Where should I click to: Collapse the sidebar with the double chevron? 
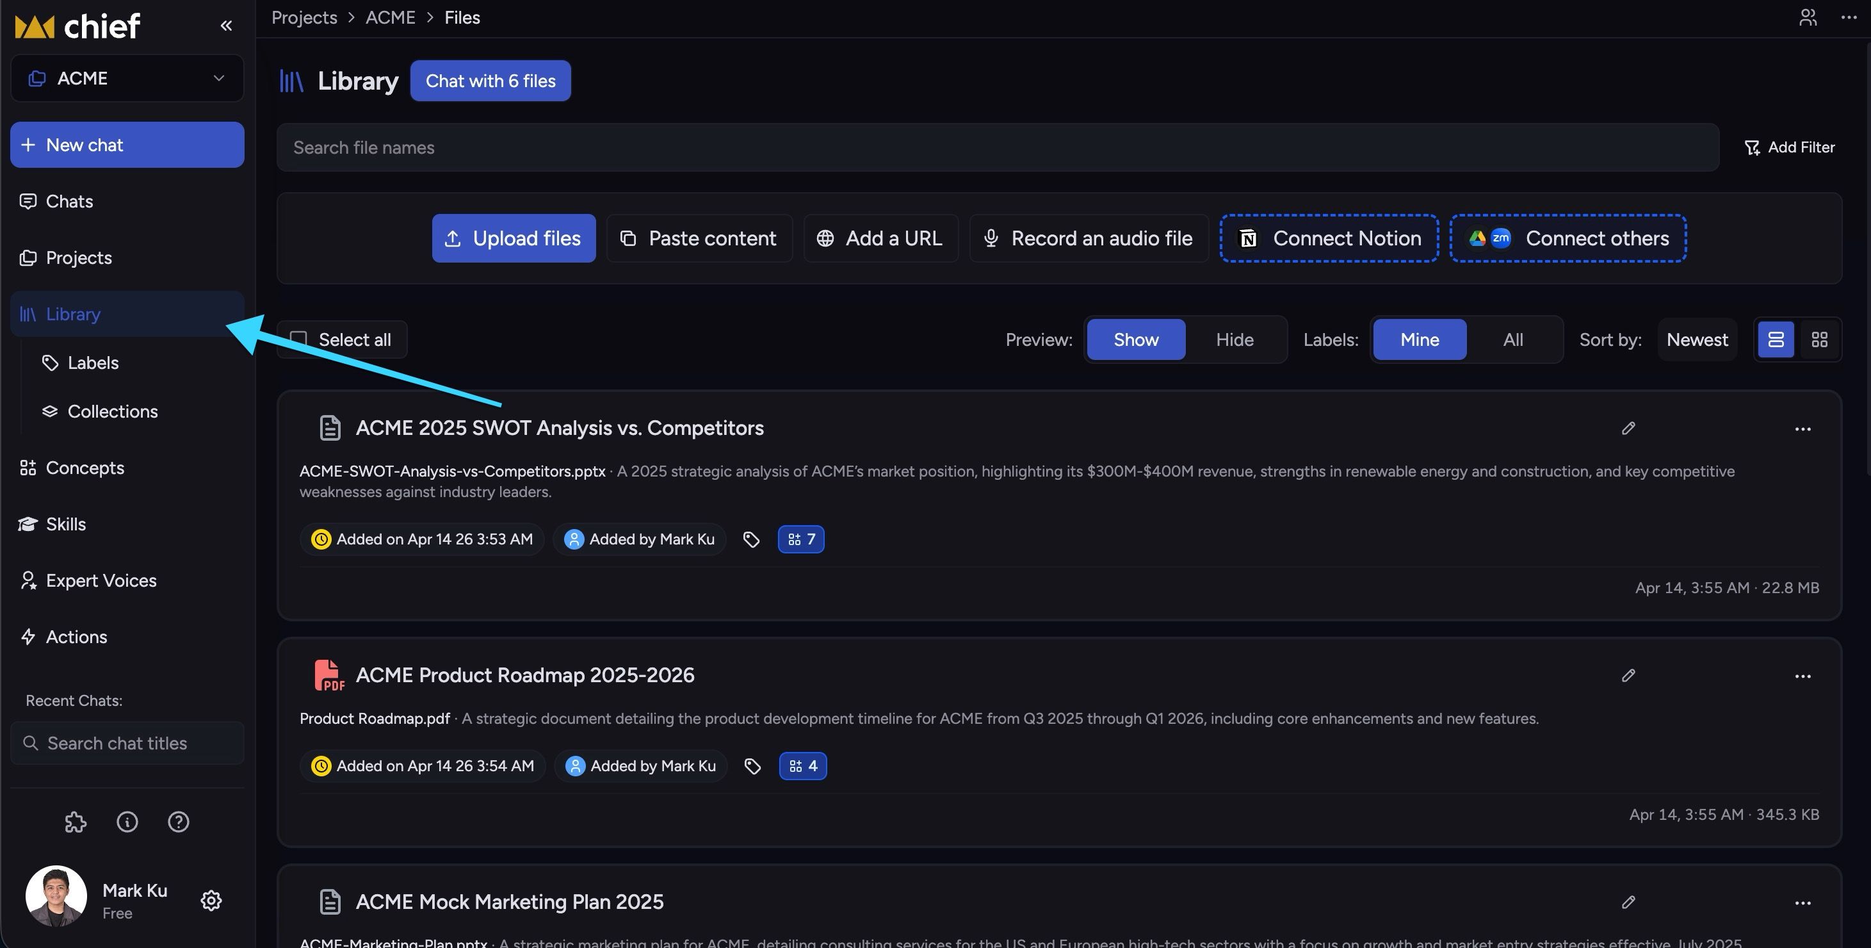[226, 26]
